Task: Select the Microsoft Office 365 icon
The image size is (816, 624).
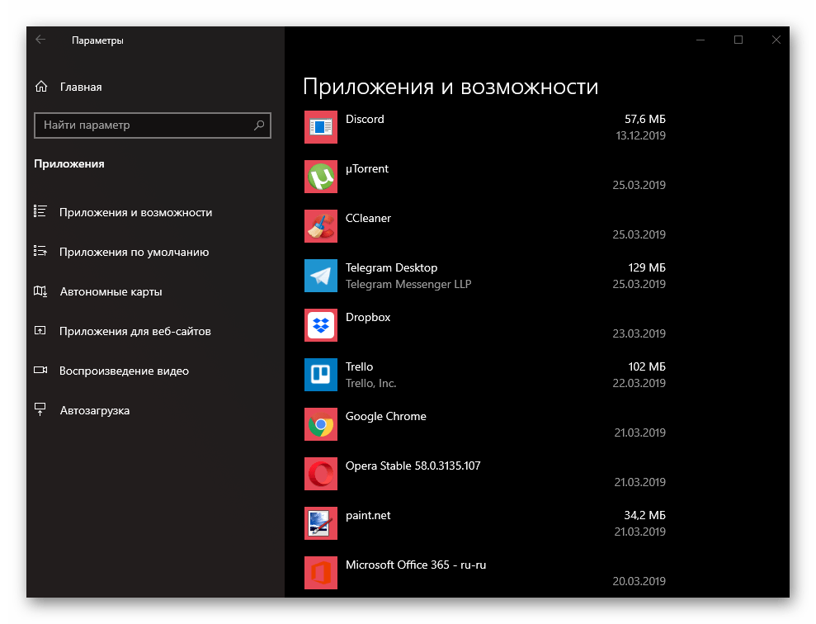Action: click(320, 573)
